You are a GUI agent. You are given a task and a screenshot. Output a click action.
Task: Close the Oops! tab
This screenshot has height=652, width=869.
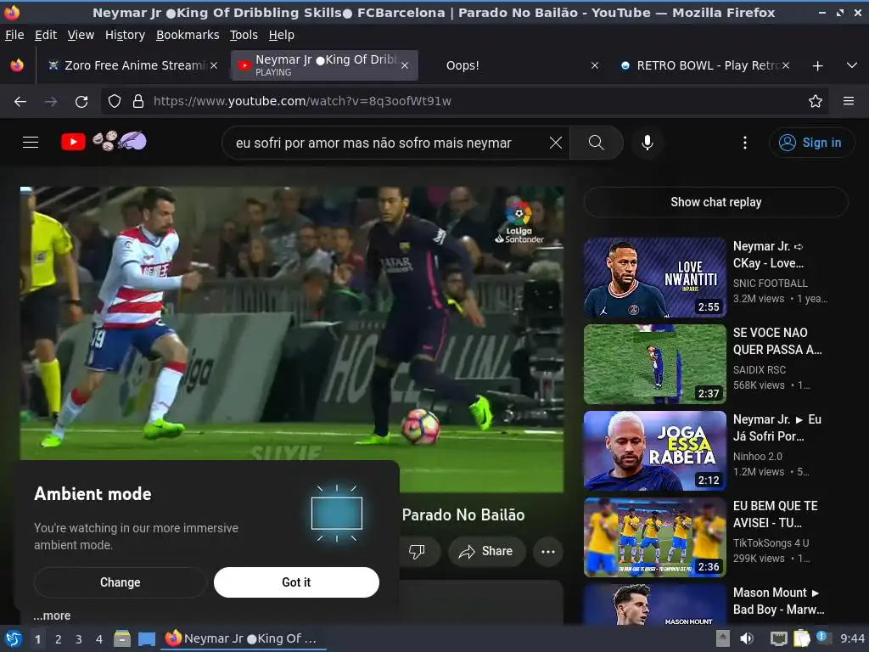pos(595,65)
